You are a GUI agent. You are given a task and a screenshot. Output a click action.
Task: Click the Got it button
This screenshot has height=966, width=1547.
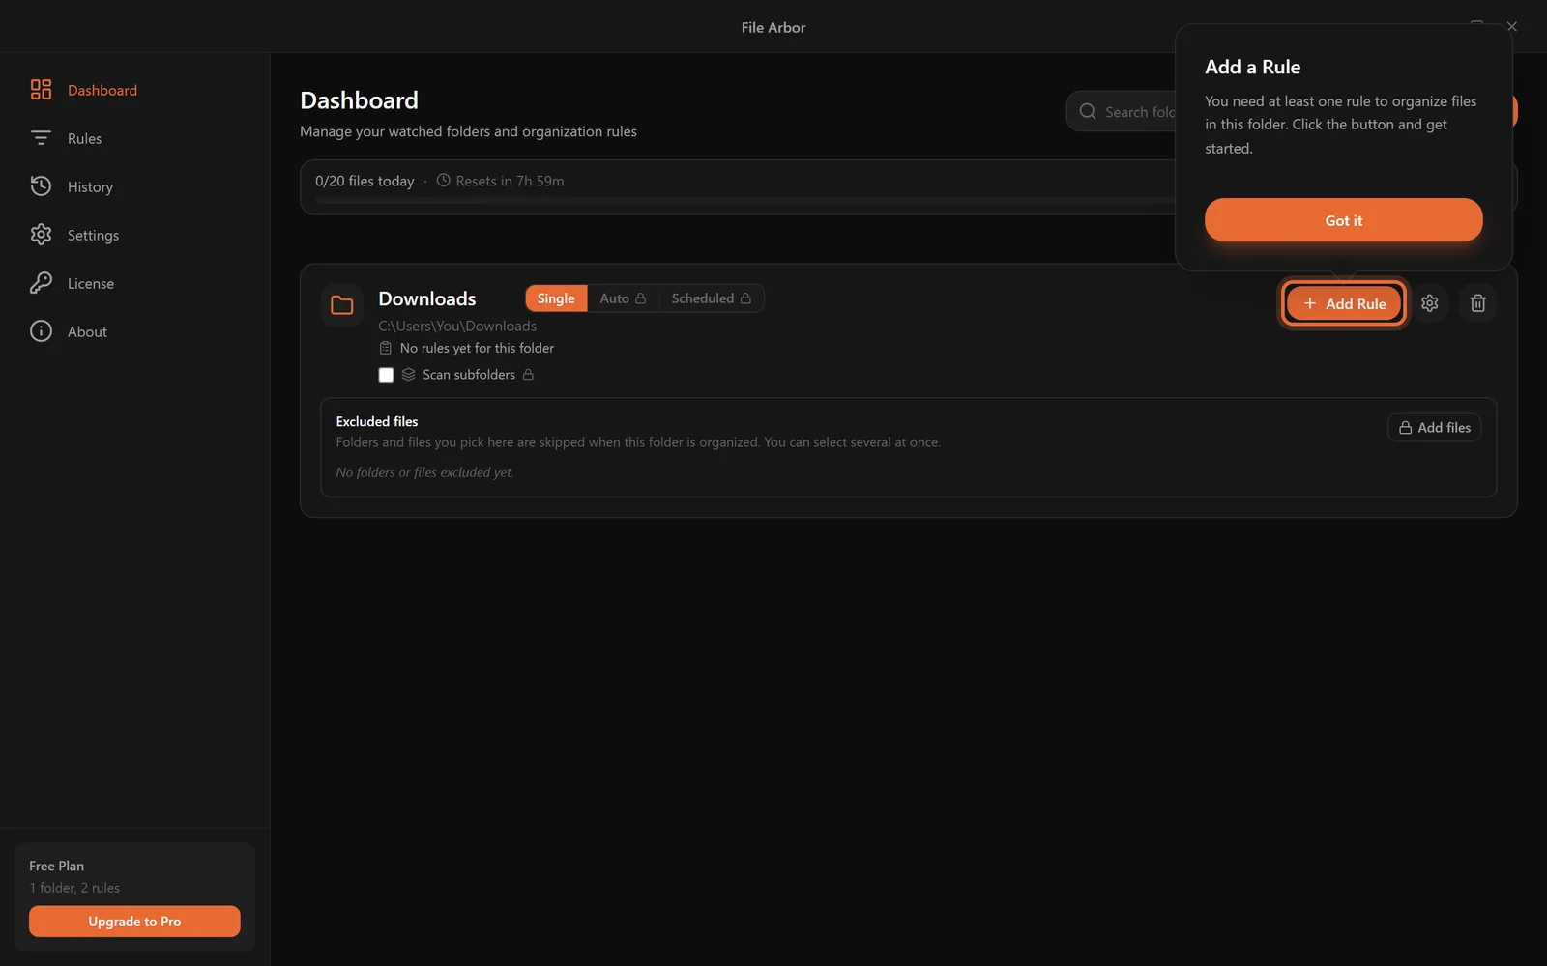point(1343,220)
